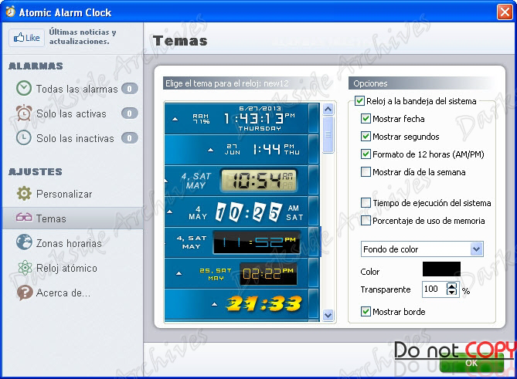Image resolution: width=517 pixels, height=379 pixels.
Task: Open the Fondo de color dropdown
Action: (x=422, y=249)
